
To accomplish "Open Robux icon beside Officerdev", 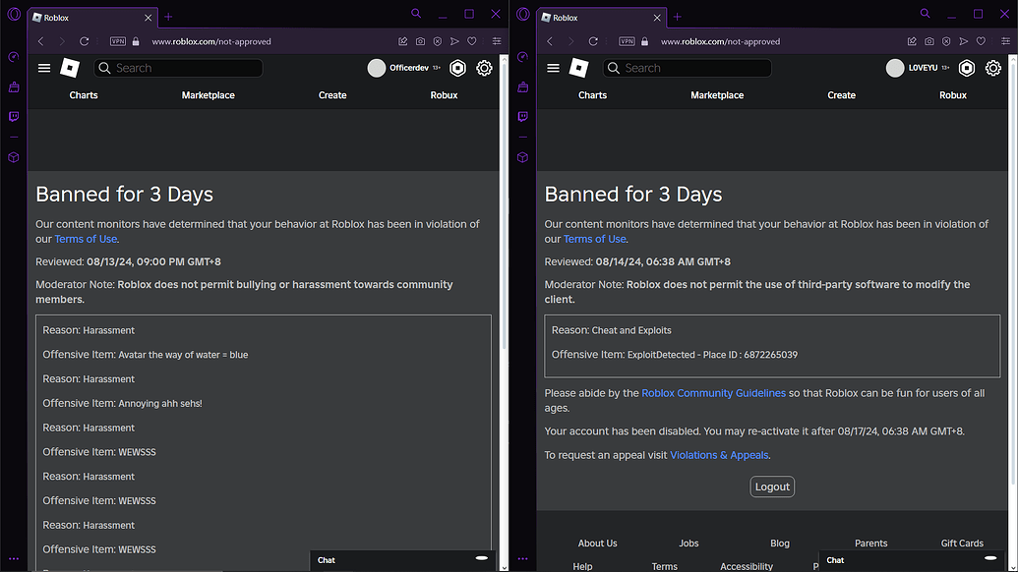I will pos(457,68).
